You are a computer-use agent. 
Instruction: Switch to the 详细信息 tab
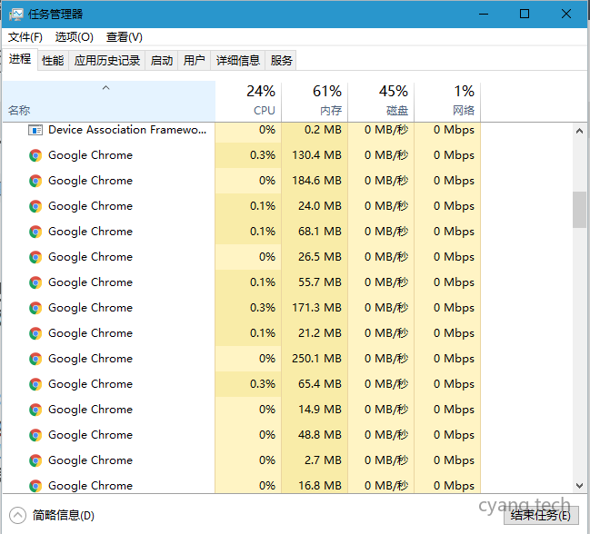point(237,61)
